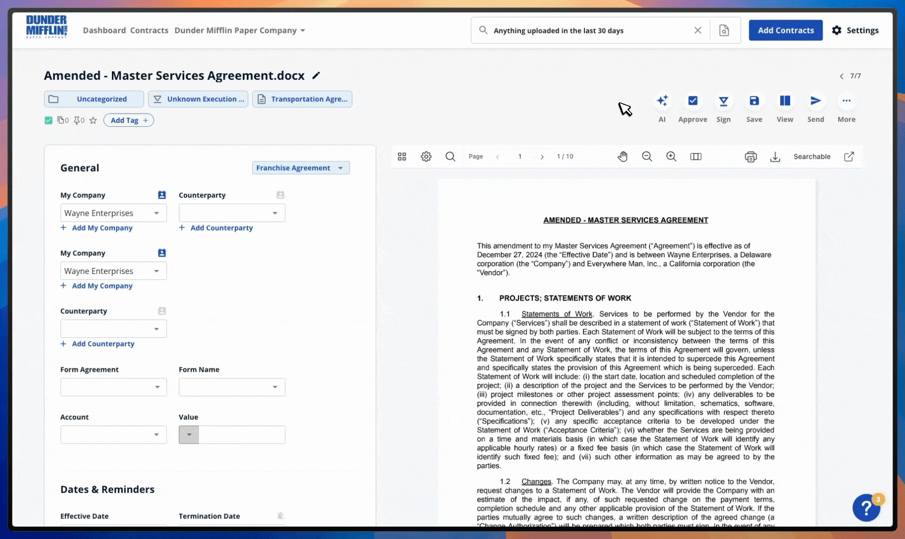Open the document search icon next to the search bar
The height and width of the screenshot is (539, 905).
[x=724, y=30]
